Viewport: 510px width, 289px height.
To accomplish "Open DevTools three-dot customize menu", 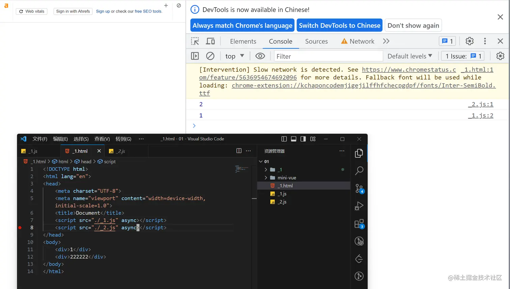I will (x=485, y=41).
